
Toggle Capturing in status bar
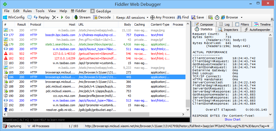click(12, 126)
